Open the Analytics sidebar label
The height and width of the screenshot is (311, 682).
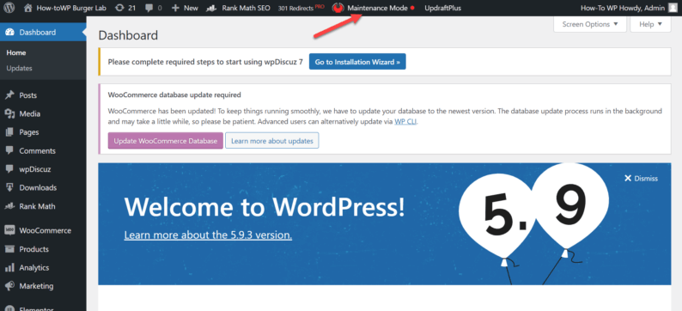click(33, 267)
